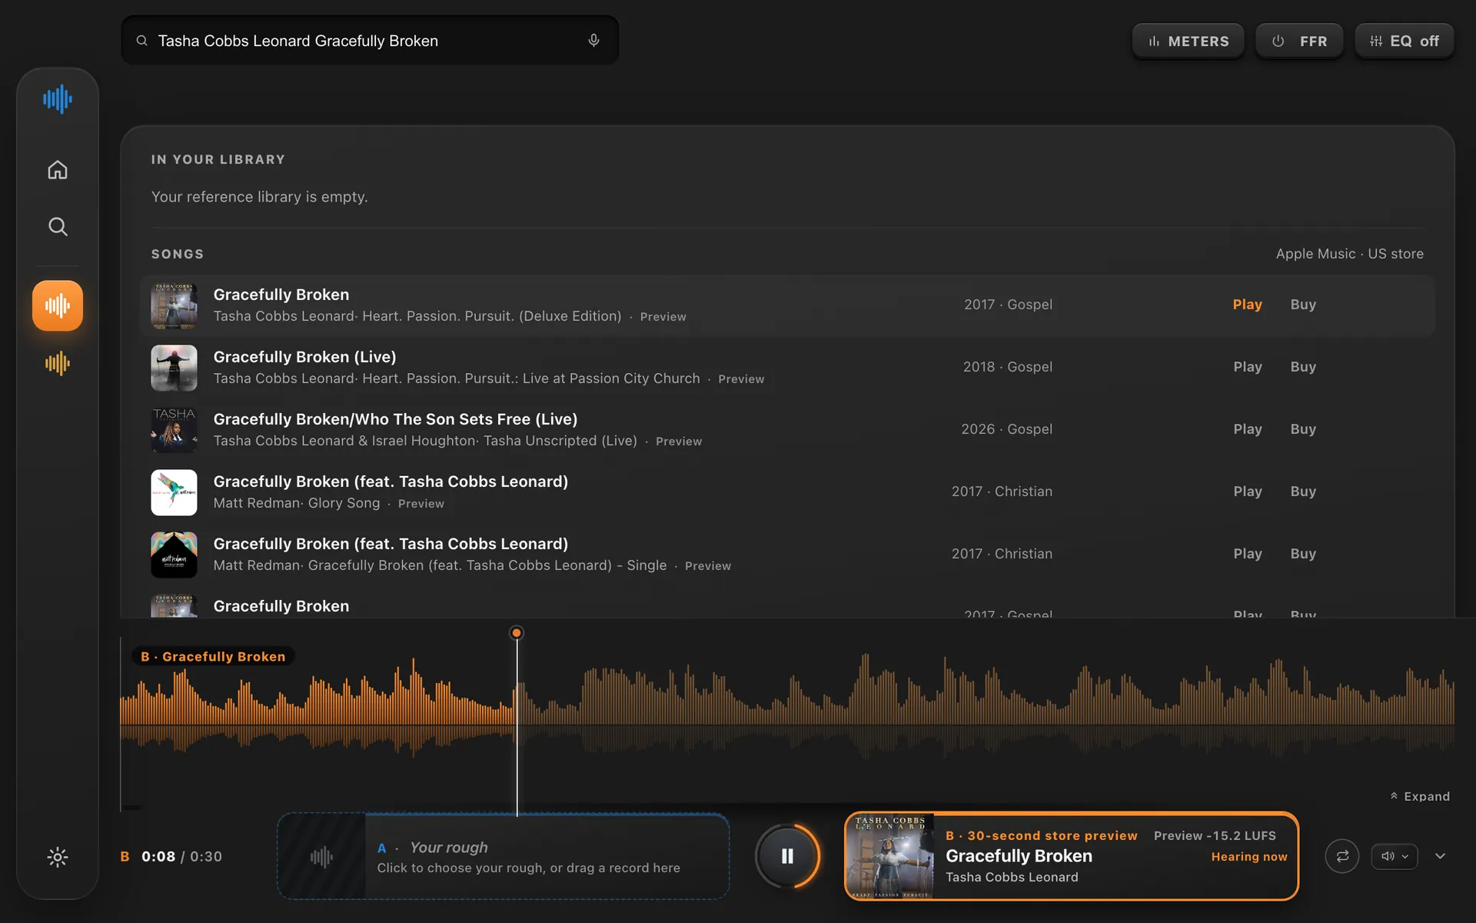Click Preview -15.2 LUFS readout

coord(1215,836)
